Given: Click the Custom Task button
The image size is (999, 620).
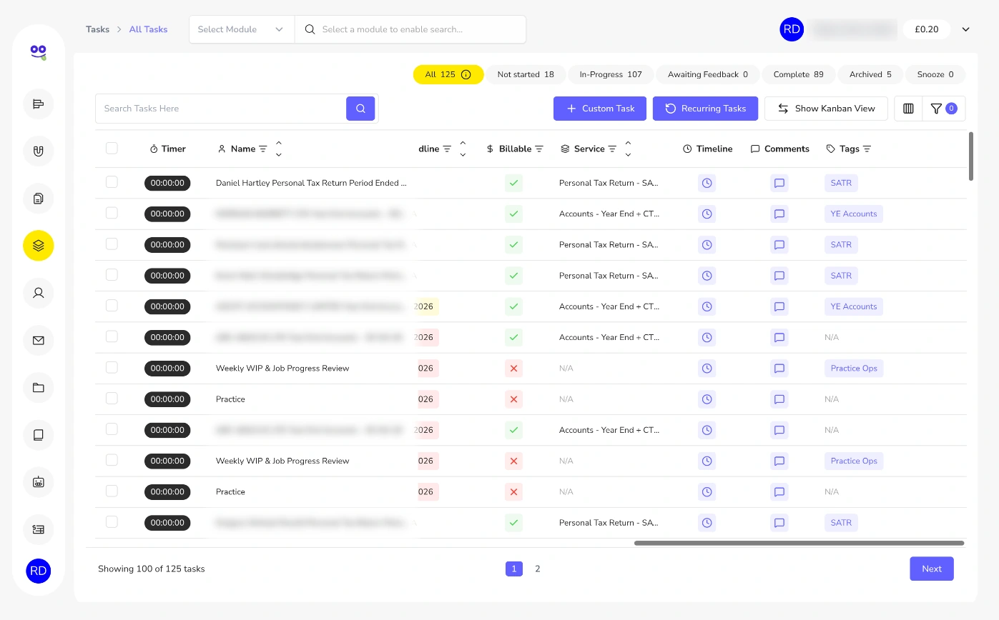Looking at the screenshot, I should tap(600, 109).
